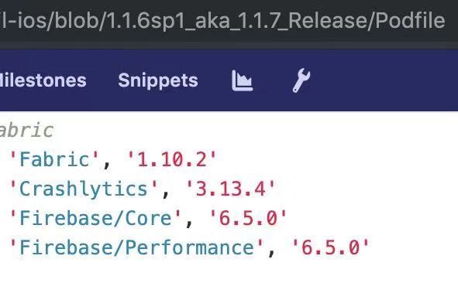Open Snippets from the navigation bar

click(x=158, y=80)
